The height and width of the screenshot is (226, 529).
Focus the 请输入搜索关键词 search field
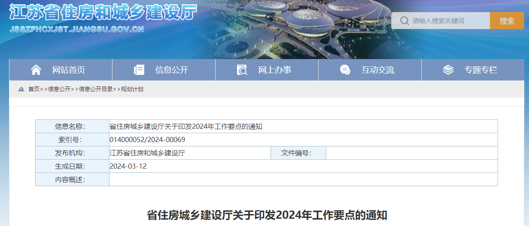(x=449, y=21)
